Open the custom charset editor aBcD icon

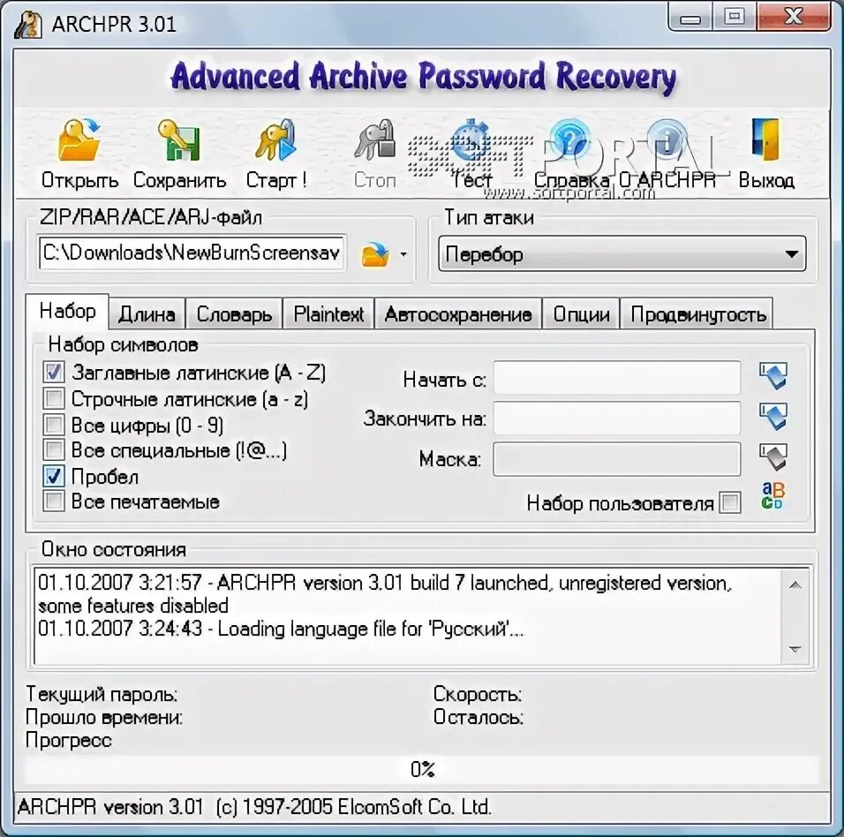pos(773,495)
